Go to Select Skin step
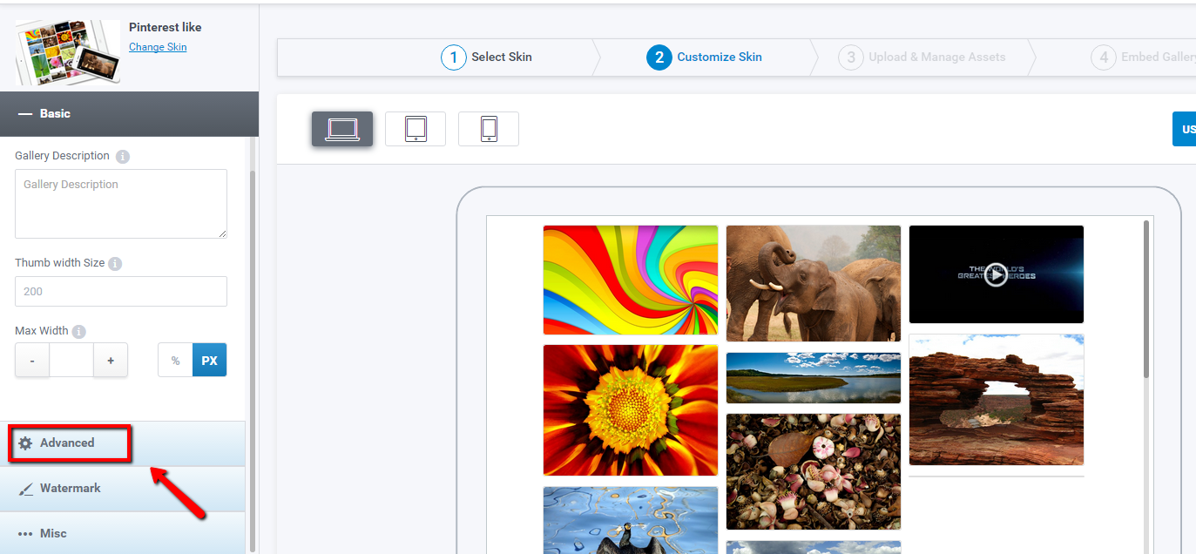Image resolution: width=1196 pixels, height=554 pixels. click(x=487, y=57)
